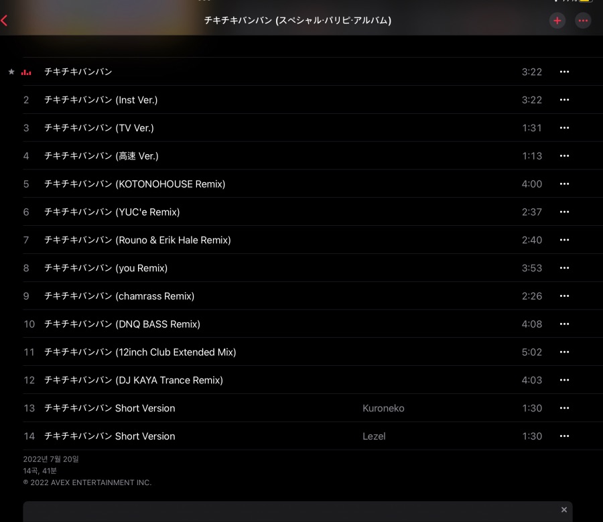The height and width of the screenshot is (522, 603).
Task: Close the bottom banner with X
Action: coord(563,510)
